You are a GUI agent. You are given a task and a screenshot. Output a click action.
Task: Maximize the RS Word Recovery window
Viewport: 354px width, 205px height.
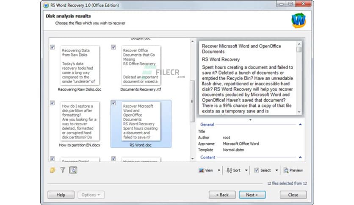[290, 4]
